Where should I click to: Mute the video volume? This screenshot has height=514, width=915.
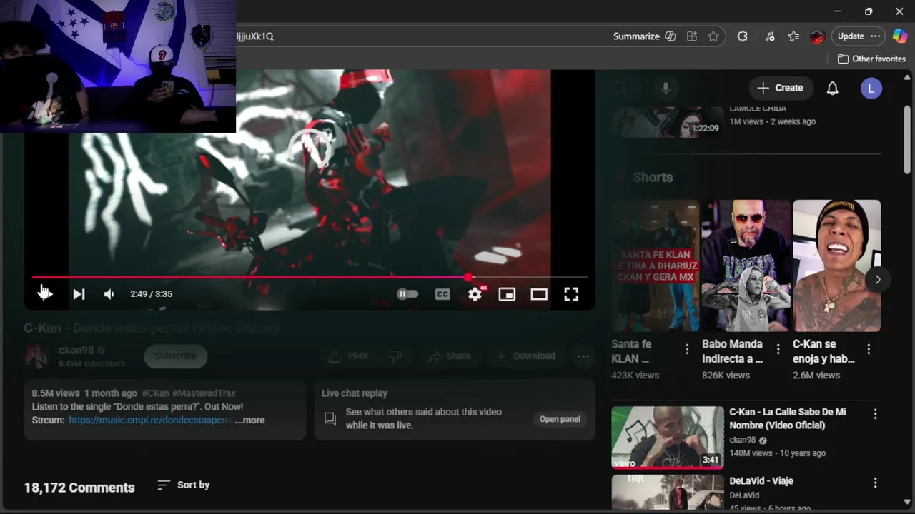tap(109, 294)
